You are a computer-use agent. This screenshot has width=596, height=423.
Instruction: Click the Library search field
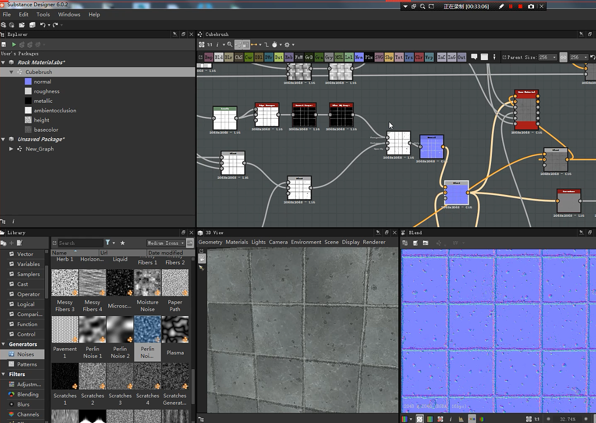[79, 243]
